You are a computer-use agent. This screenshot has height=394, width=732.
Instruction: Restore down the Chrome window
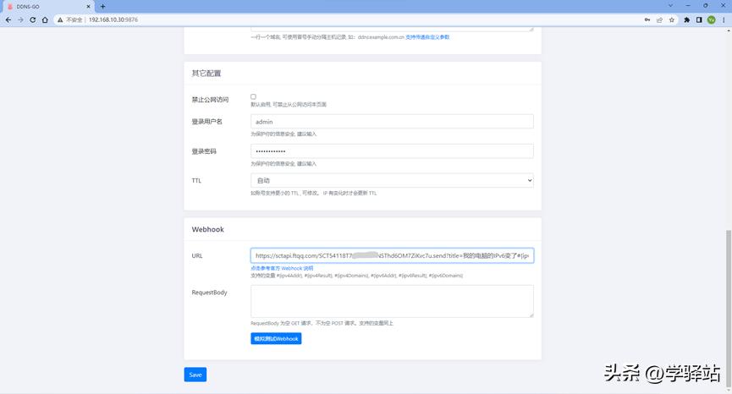click(706, 6)
